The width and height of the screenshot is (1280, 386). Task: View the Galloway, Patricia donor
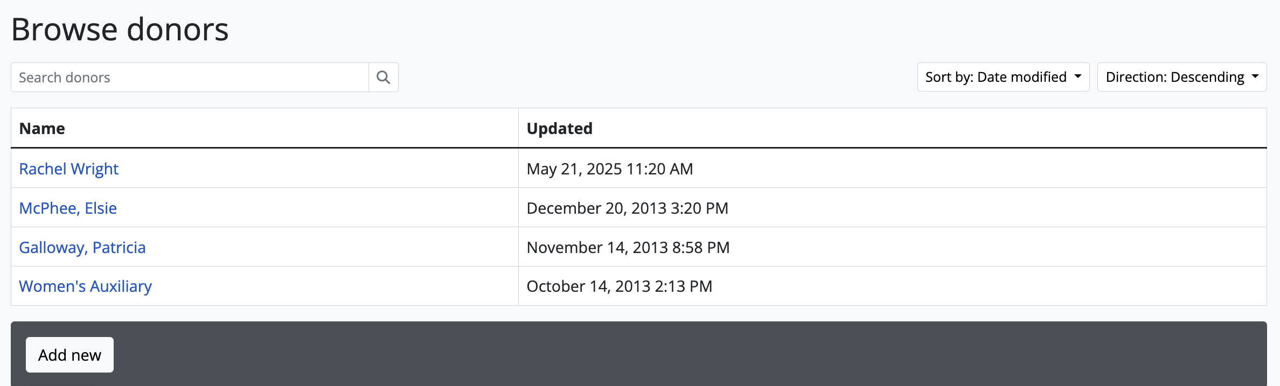point(82,248)
